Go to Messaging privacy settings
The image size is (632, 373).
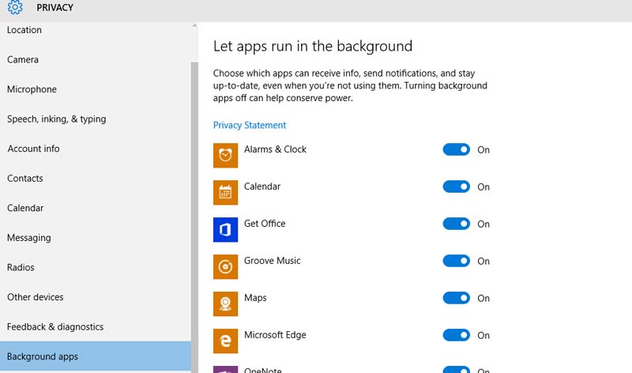pos(96,238)
